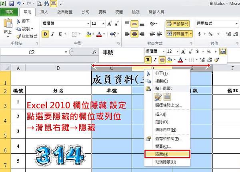The width and height of the screenshot is (240, 172).
Task: Toggle center align in mini toolbar
Action: 162,60
